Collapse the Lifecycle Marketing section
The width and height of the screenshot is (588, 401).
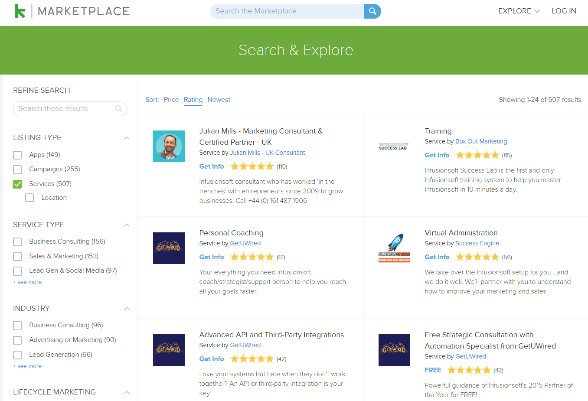point(127,392)
